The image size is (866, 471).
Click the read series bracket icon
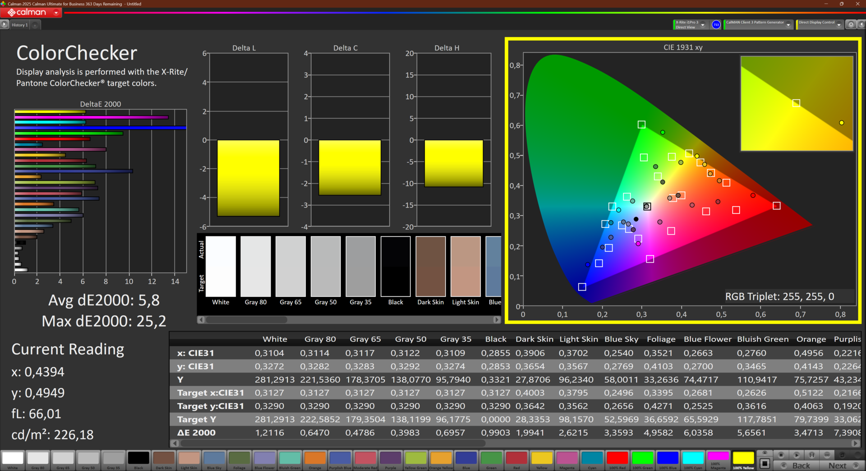pos(811,455)
